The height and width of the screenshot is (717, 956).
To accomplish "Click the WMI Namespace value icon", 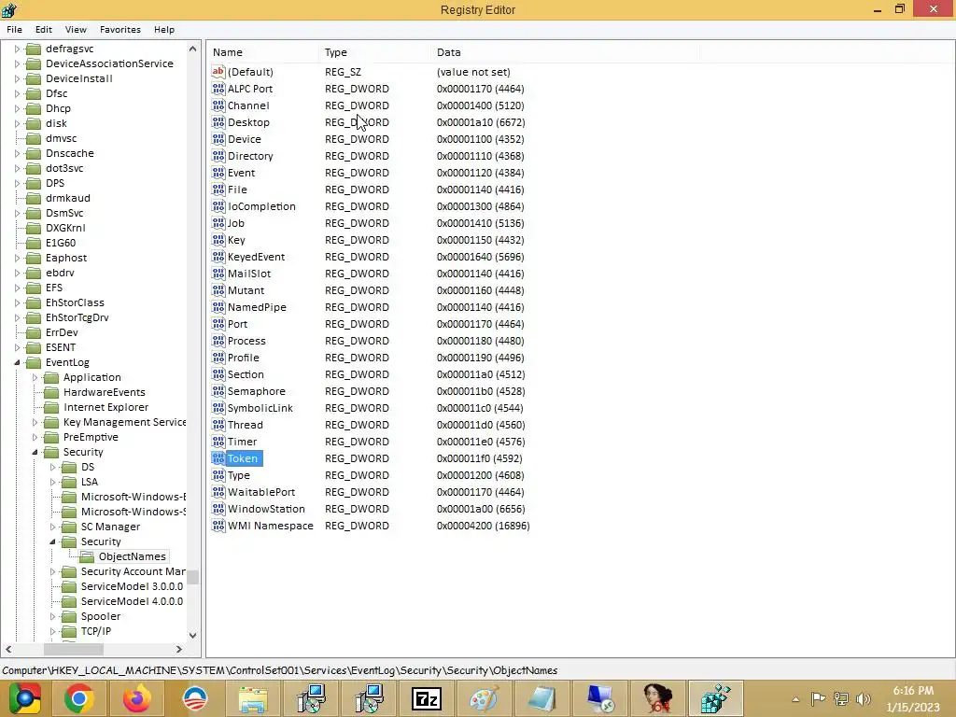I will coord(218,526).
